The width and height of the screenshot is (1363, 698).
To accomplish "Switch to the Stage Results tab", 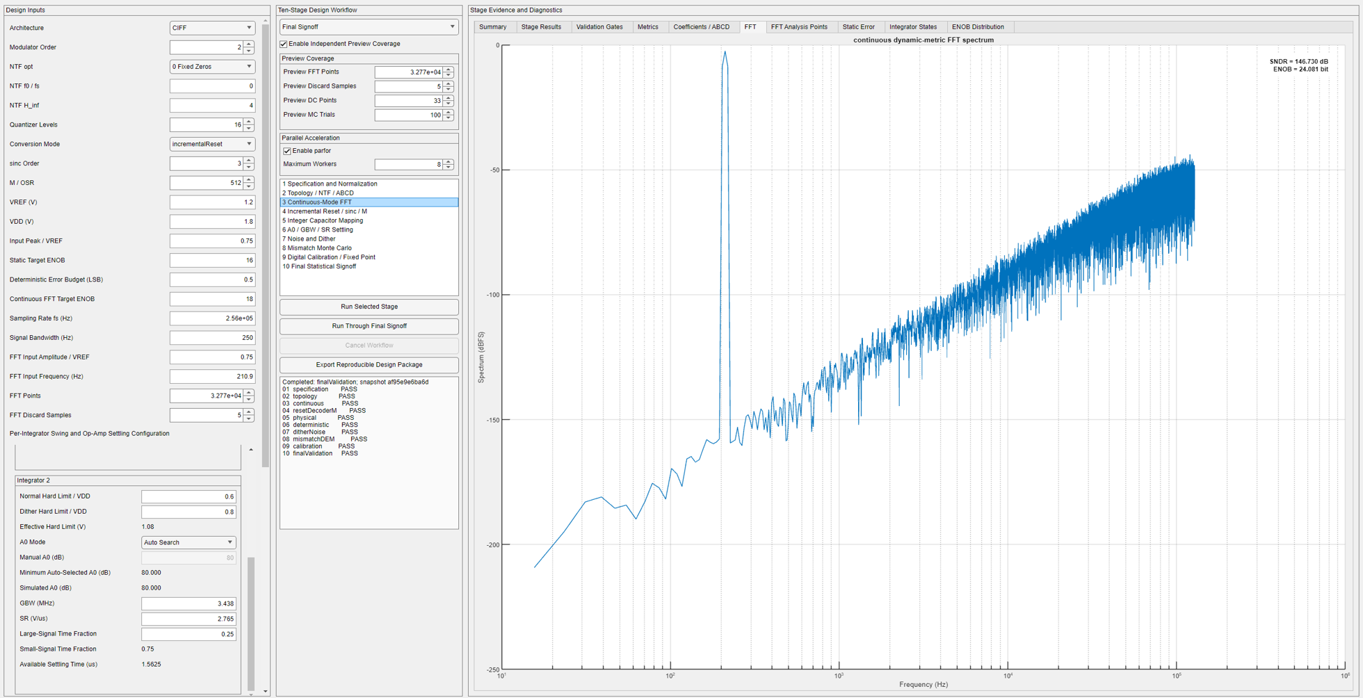I will click(x=541, y=27).
